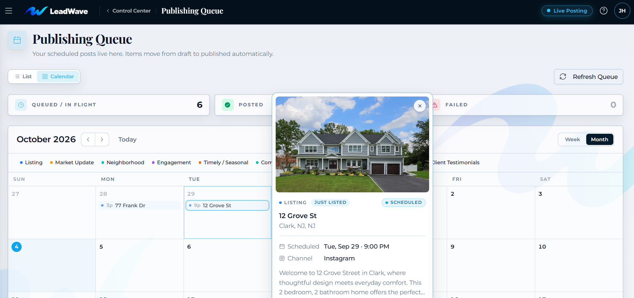The image size is (634, 298).
Task: Click the Refresh Queue button
Action: click(589, 77)
